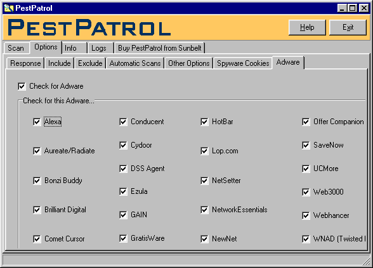Click the Exit button

coord(348,27)
